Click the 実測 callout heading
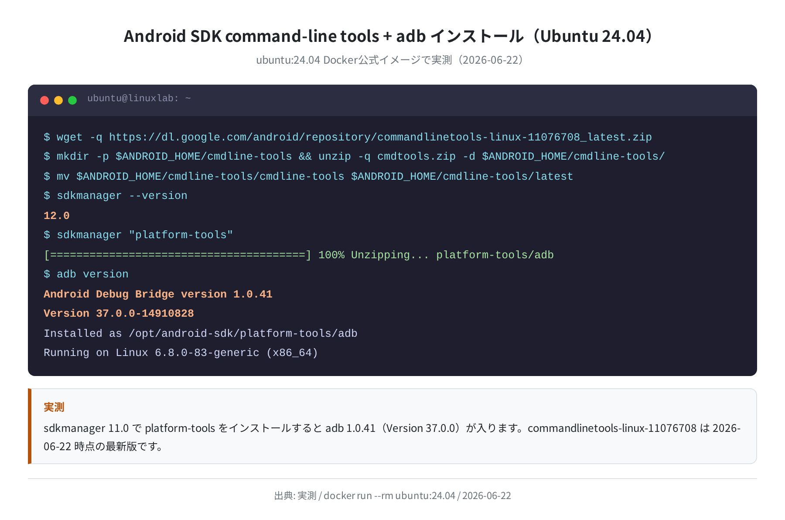 (x=54, y=407)
